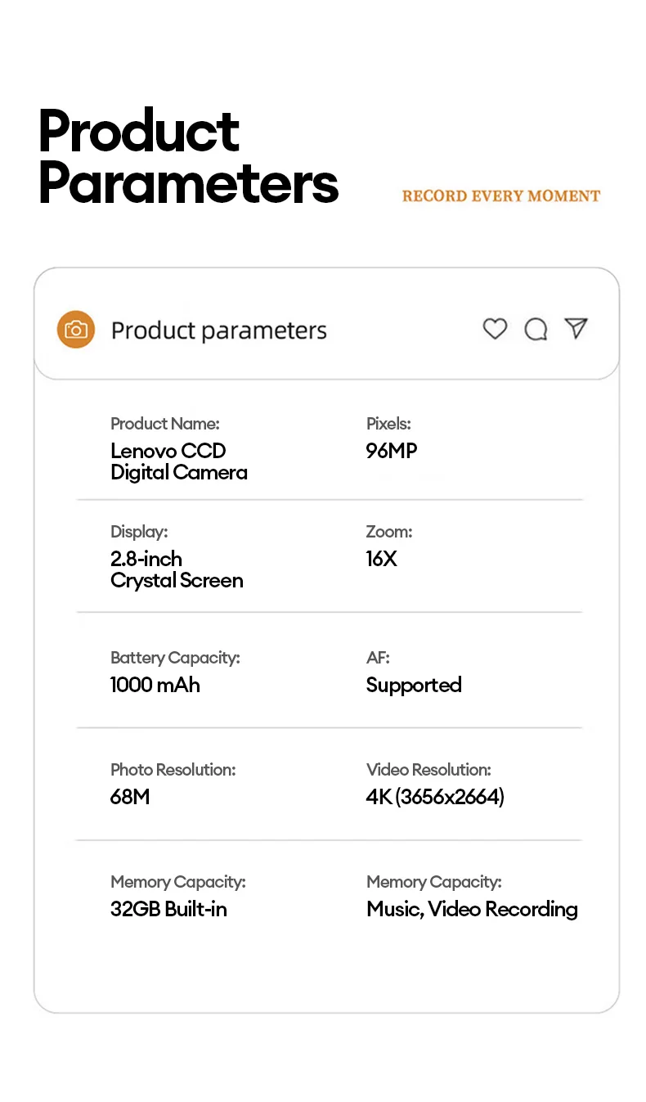Viewport: 646px width, 1102px height.
Task: Click the 68M photo resolution value
Action: tap(130, 797)
